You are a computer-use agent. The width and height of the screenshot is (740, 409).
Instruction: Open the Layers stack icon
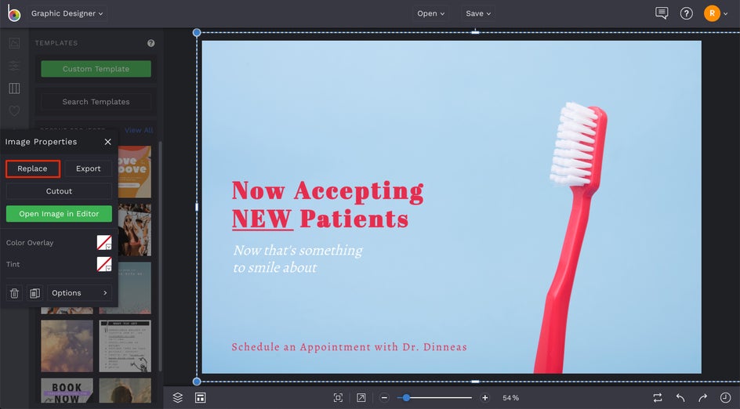[x=177, y=398]
